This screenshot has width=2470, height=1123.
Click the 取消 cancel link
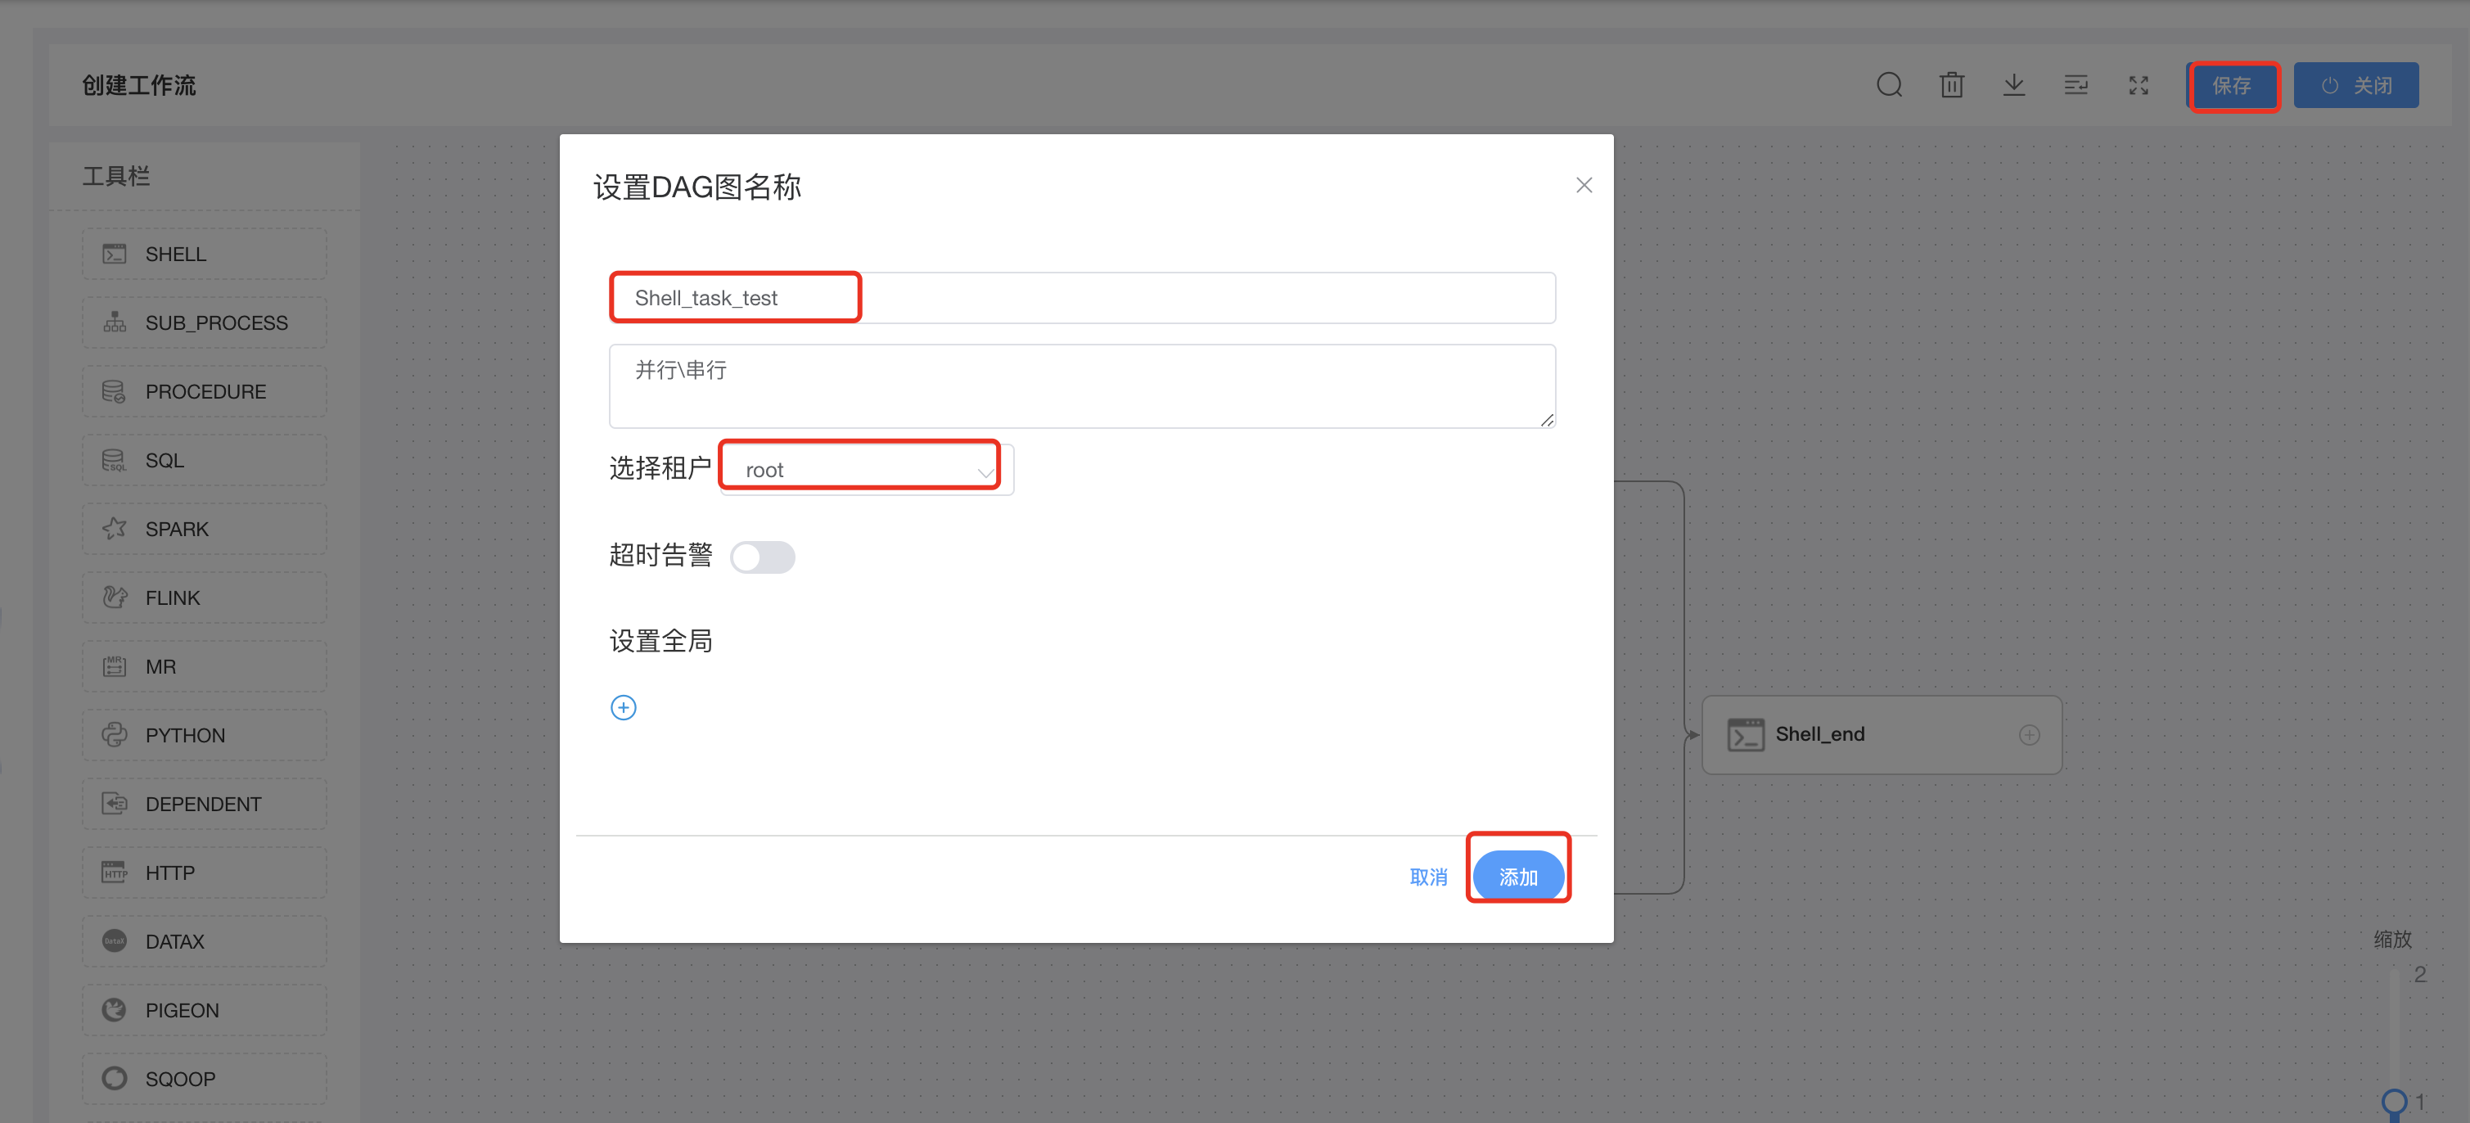coord(1427,877)
